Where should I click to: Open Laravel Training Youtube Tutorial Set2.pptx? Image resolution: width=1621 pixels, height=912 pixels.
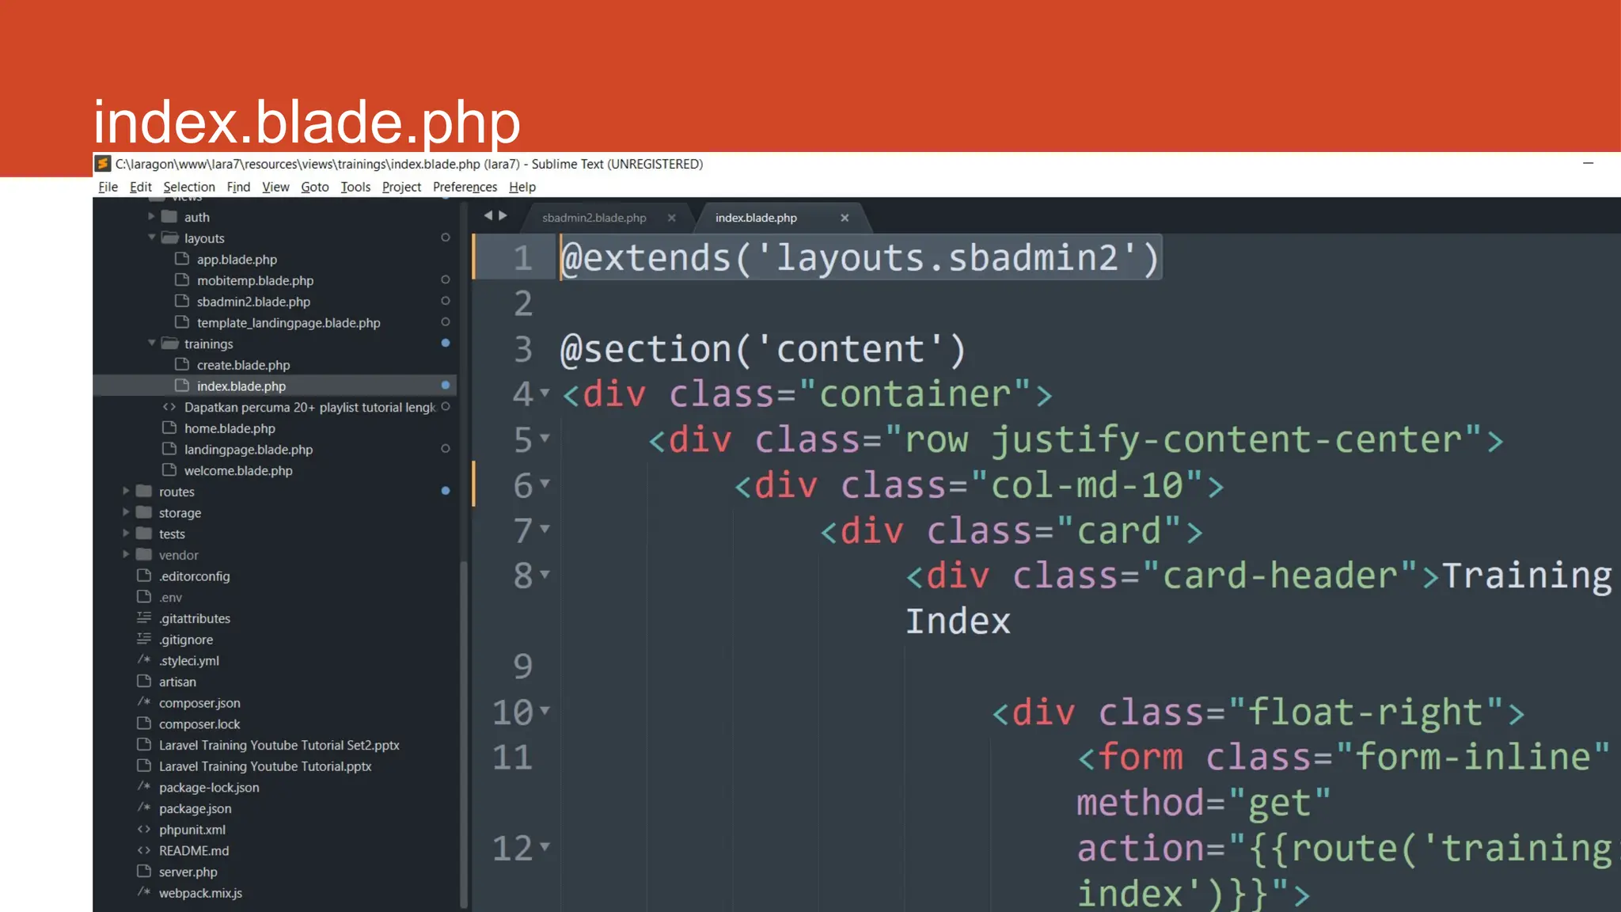coord(279,746)
